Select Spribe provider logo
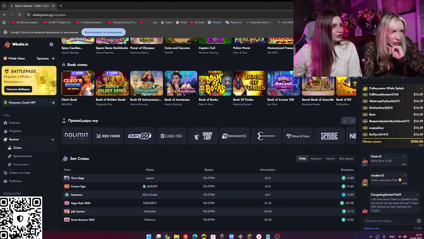Image resolution: width=424 pixels, height=239 pixels. (x=329, y=136)
